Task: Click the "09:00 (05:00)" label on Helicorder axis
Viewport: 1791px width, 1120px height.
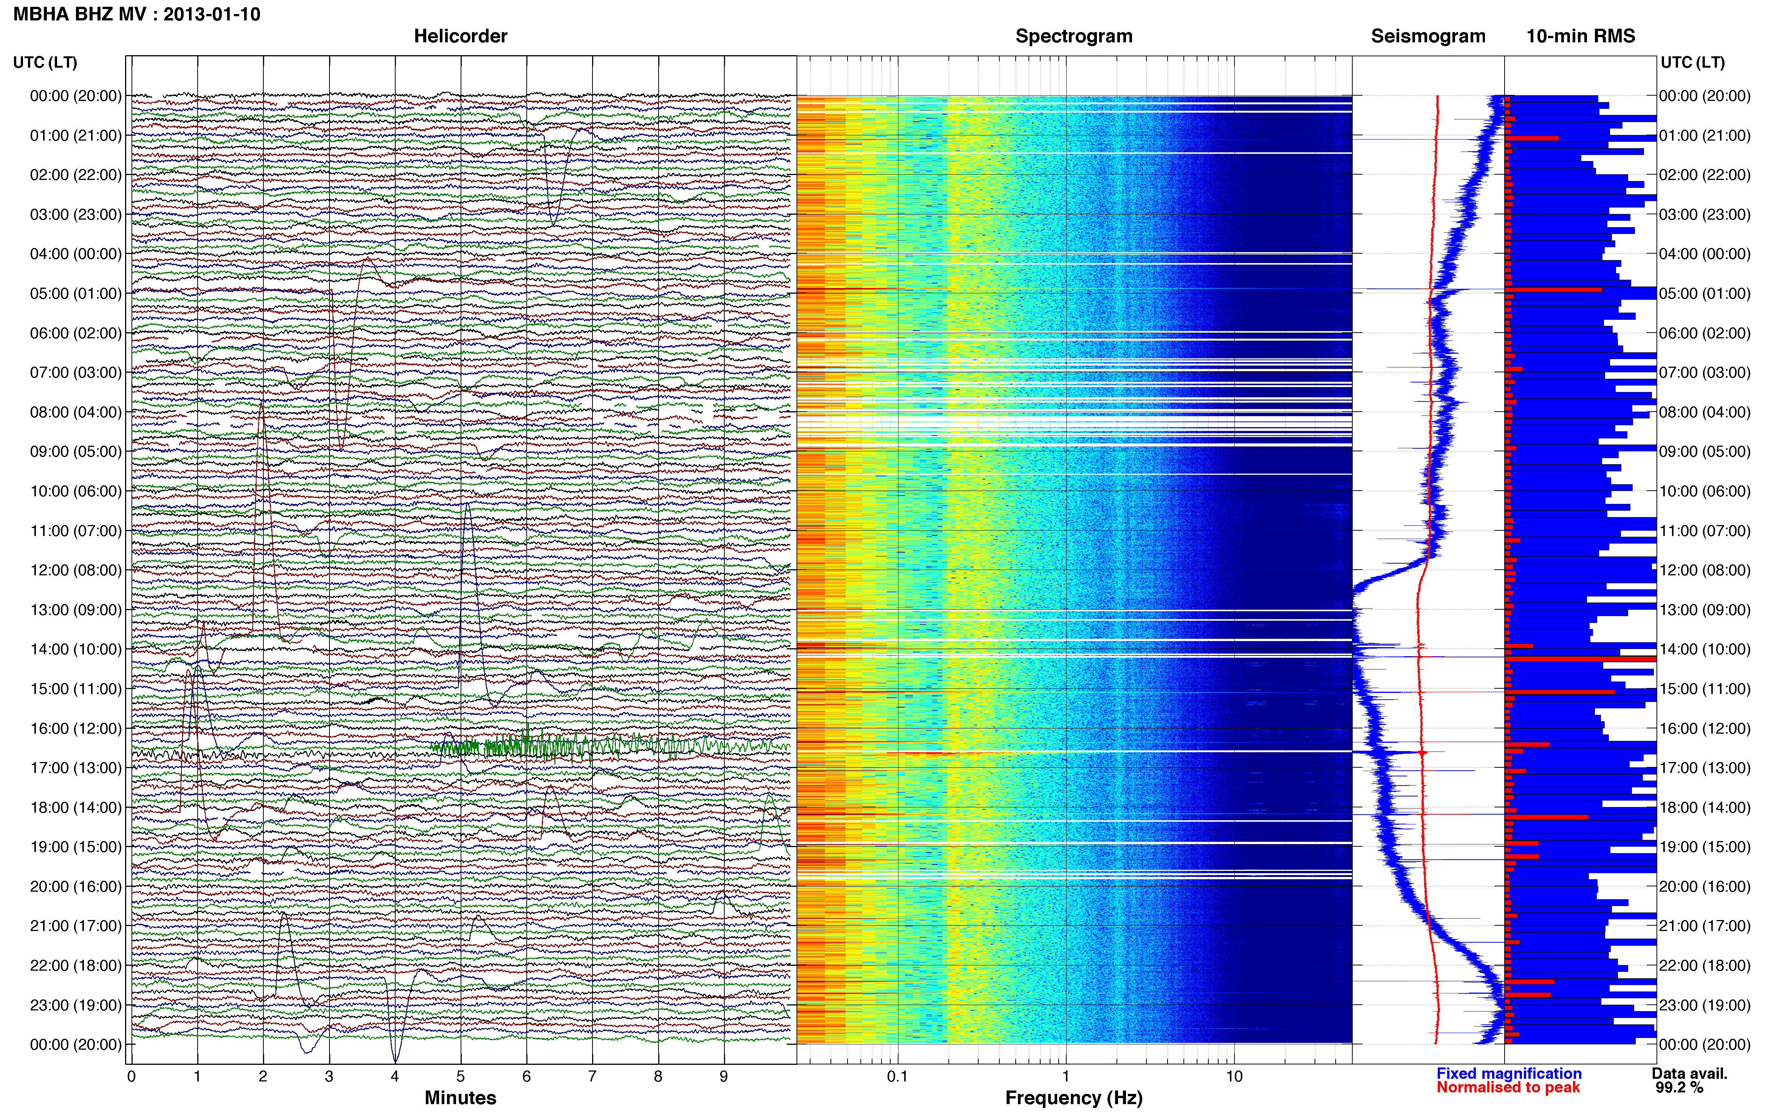Action: (x=76, y=452)
